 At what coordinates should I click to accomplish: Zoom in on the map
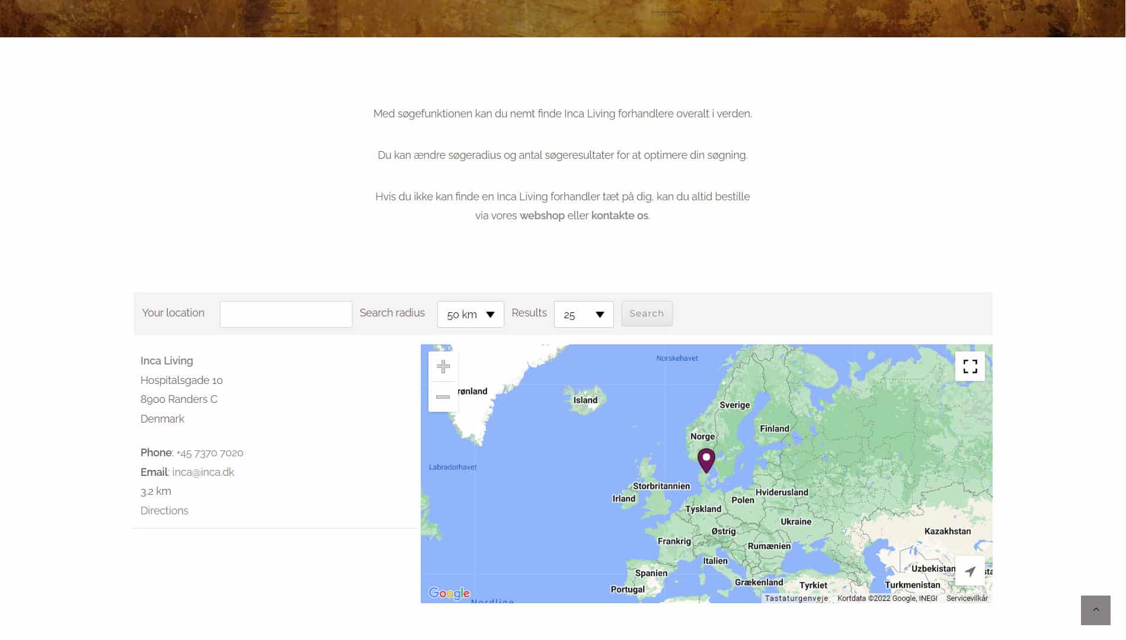pyautogui.click(x=443, y=367)
